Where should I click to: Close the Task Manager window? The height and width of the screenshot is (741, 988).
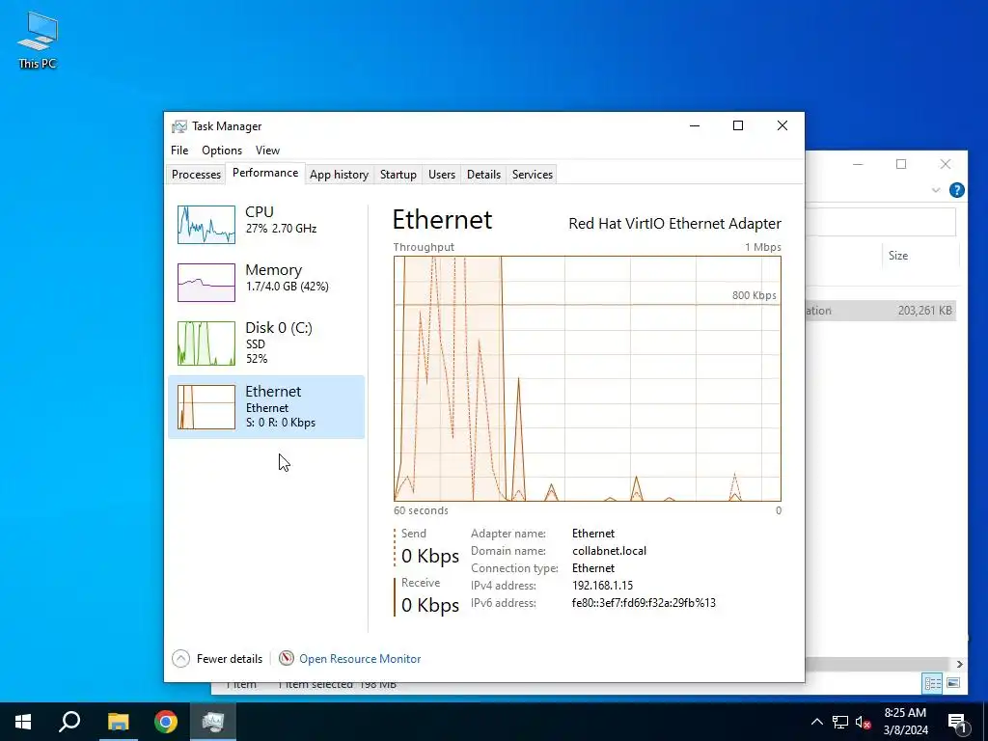click(782, 125)
